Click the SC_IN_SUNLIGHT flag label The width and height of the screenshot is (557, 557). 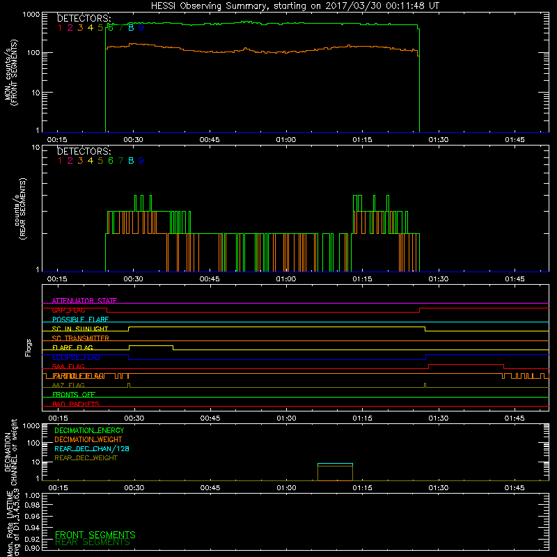click(80, 329)
